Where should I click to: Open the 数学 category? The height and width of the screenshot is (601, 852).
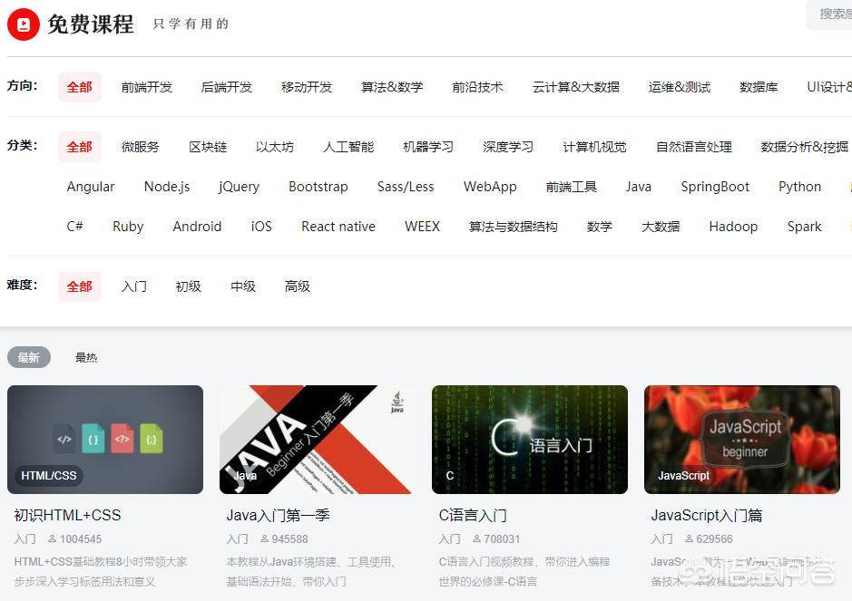click(x=600, y=227)
